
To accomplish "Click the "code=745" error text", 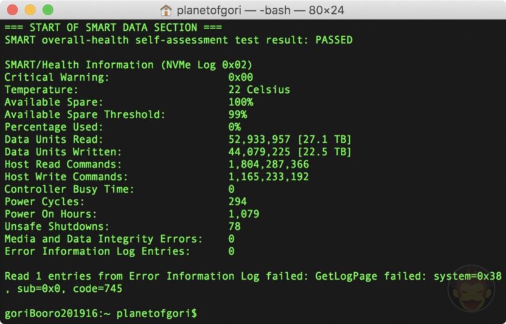I will [97, 289].
